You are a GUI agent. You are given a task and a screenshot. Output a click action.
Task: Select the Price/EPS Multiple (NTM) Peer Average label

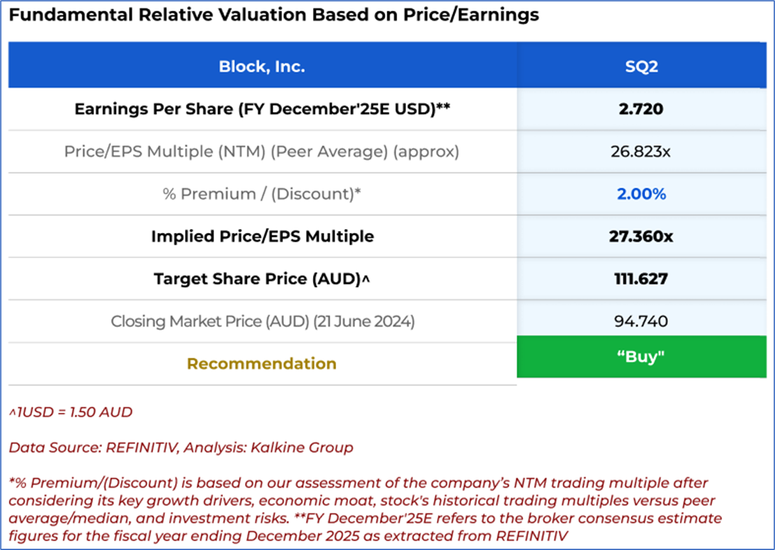262,152
